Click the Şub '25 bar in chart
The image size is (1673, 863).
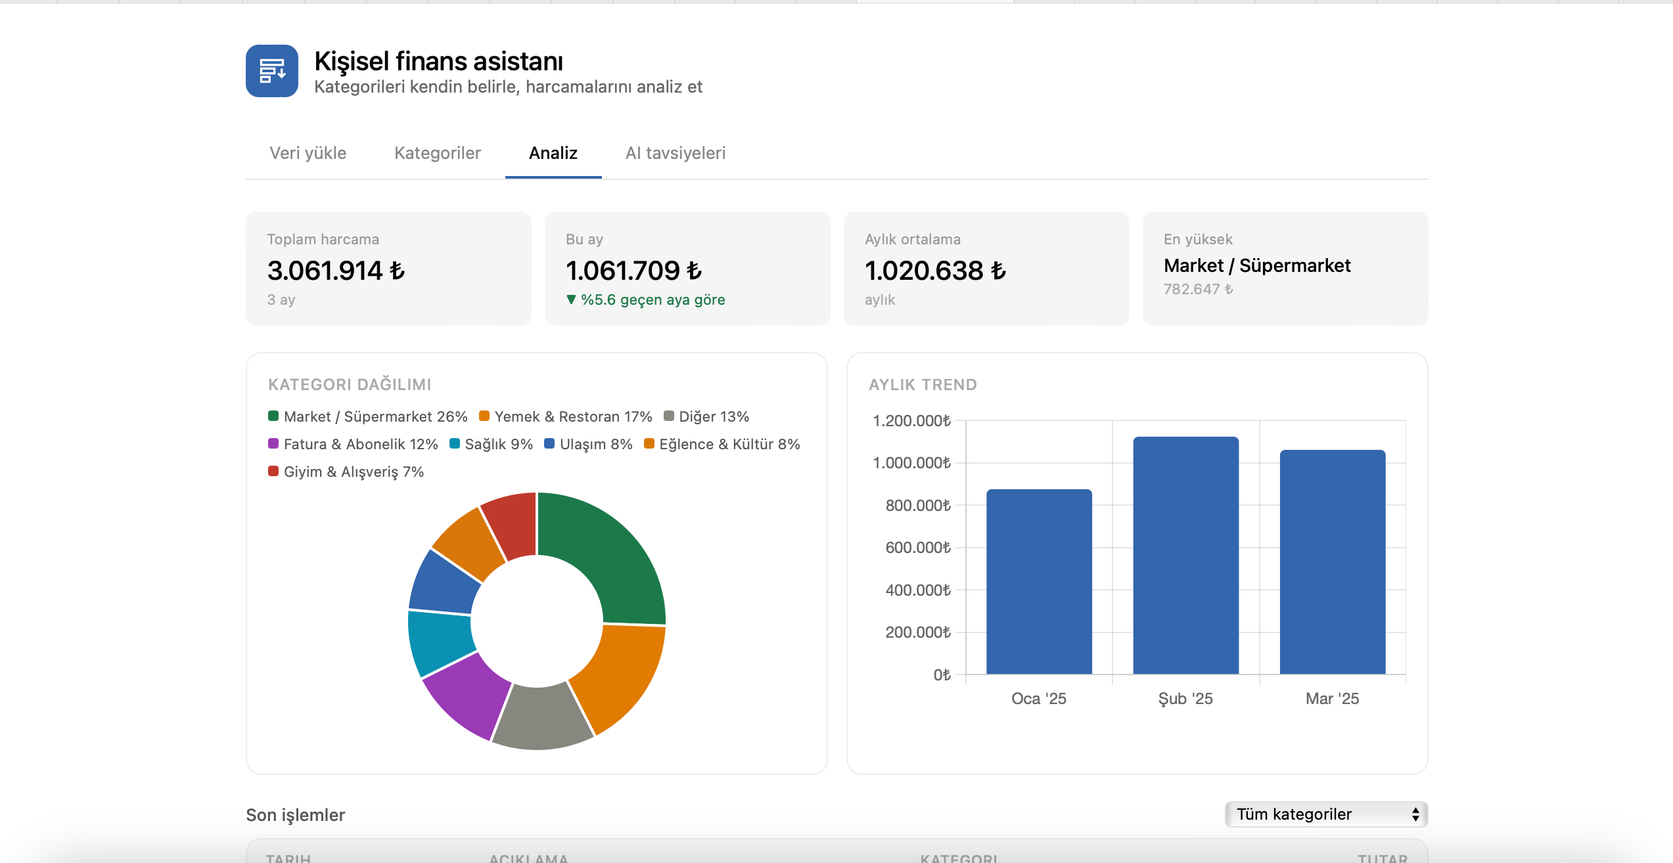pyautogui.click(x=1186, y=556)
